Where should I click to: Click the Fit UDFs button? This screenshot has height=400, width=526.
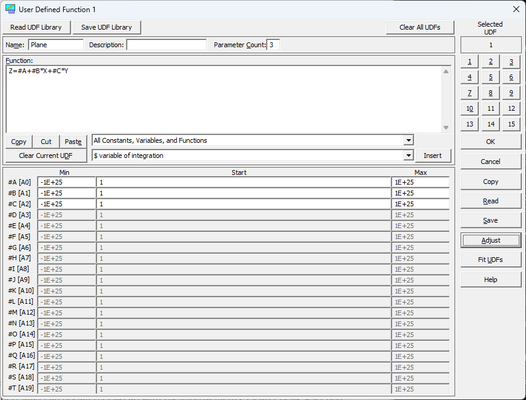click(491, 260)
